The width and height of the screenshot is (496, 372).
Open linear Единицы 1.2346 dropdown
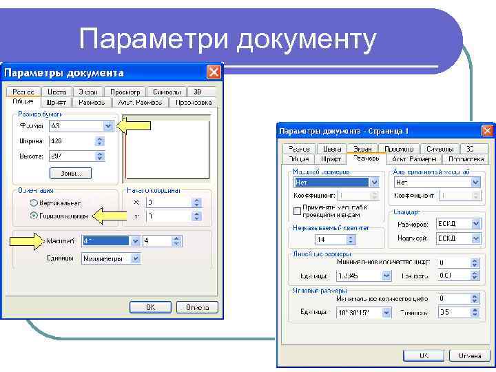386,276
